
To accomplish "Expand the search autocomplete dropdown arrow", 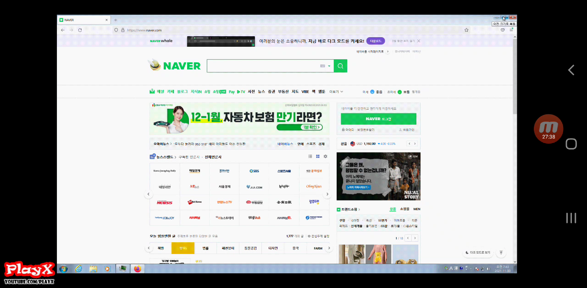I will pyautogui.click(x=329, y=66).
